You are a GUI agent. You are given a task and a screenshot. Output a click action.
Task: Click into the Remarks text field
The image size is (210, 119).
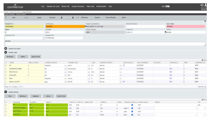click(x=104, y=44)
